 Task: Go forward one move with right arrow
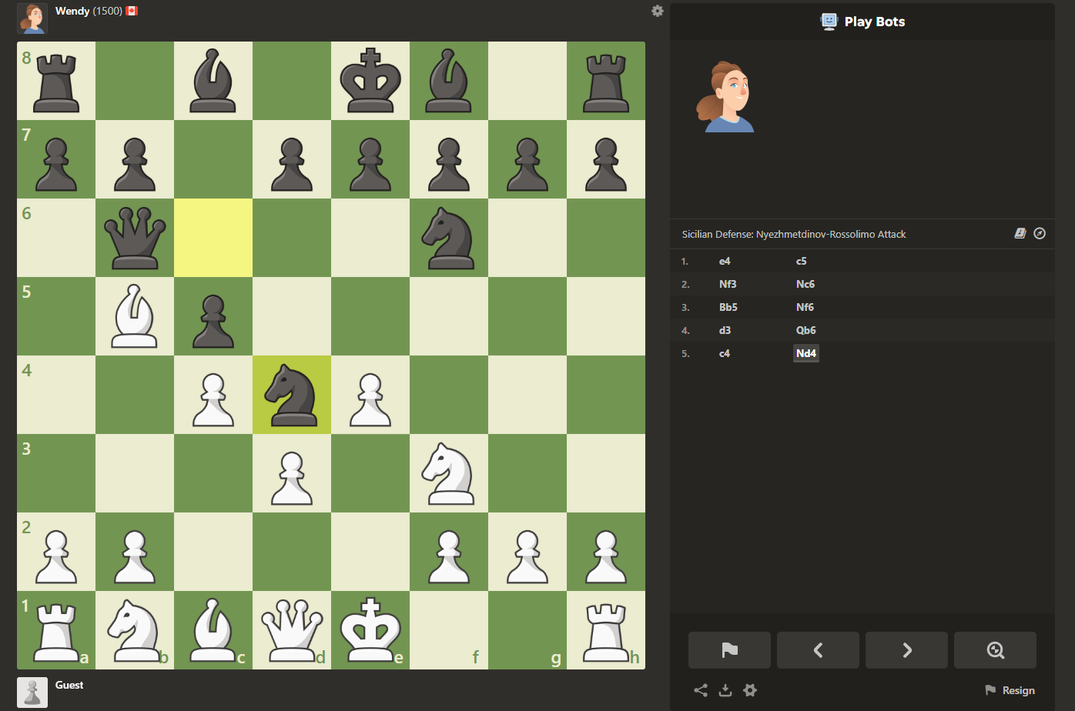906,650
